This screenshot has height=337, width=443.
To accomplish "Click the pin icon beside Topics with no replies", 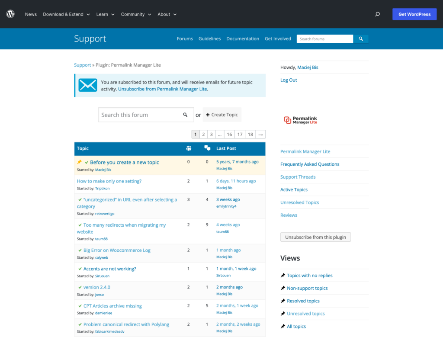I will (283, 276).
